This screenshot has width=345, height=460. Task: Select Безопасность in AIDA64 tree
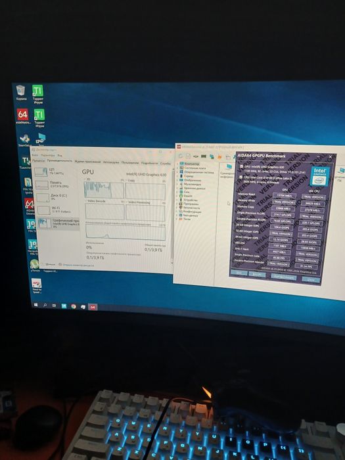192,207
